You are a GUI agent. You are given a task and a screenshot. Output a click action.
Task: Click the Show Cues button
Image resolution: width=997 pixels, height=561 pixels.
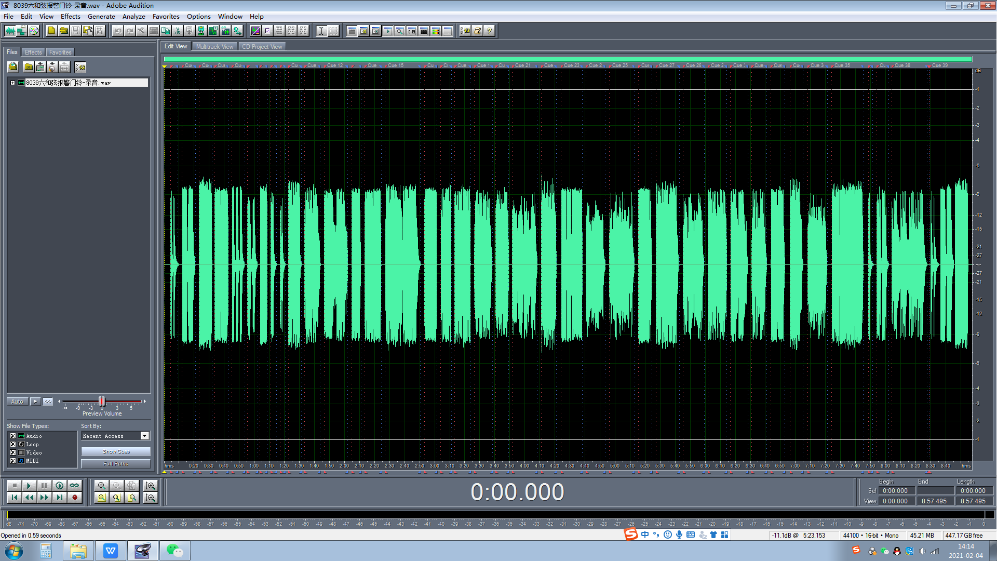116,452
